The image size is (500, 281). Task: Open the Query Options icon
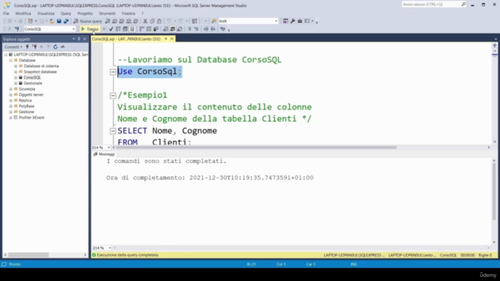pyautogui.click(x=125, y=29)
